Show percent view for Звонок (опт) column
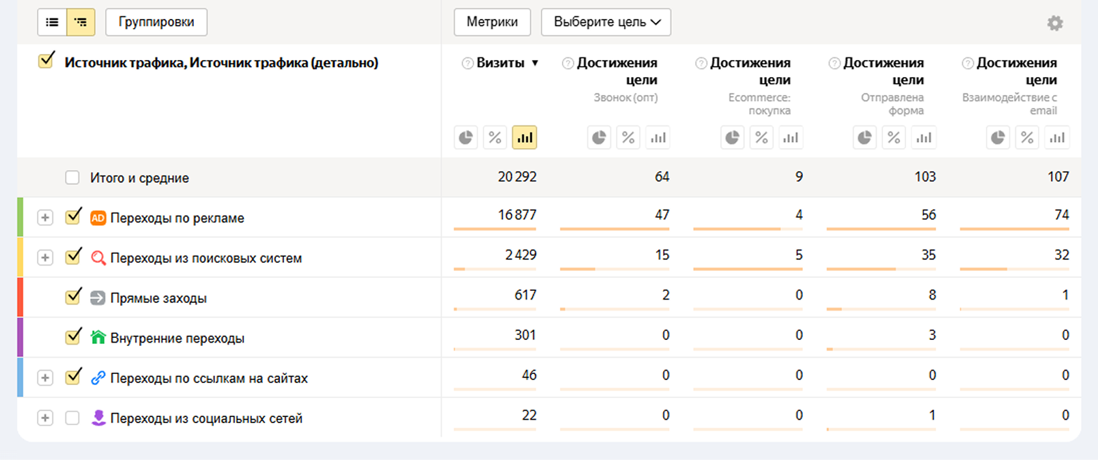This screenshot has width=1098, height=460. 628,138
